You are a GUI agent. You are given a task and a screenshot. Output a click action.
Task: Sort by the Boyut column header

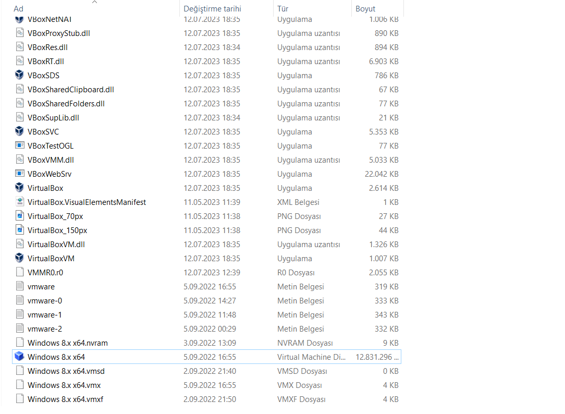pos(365,9)
